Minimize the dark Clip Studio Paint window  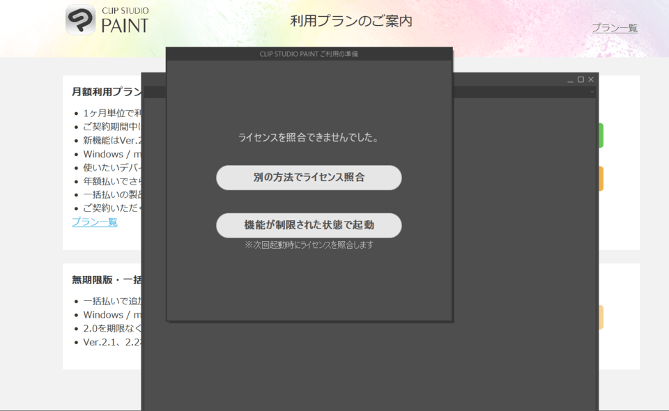pos(571,79)
